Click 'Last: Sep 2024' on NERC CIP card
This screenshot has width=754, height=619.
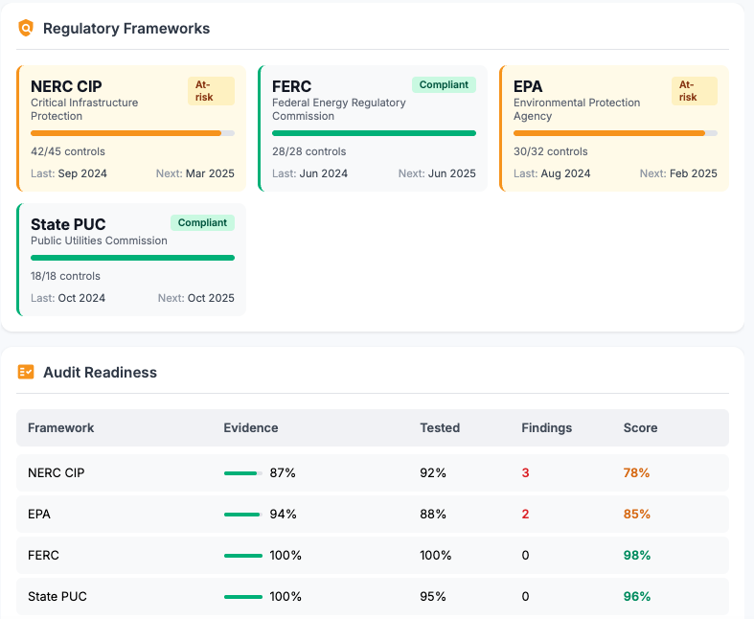pyautogui.click(x=69, y=173)
